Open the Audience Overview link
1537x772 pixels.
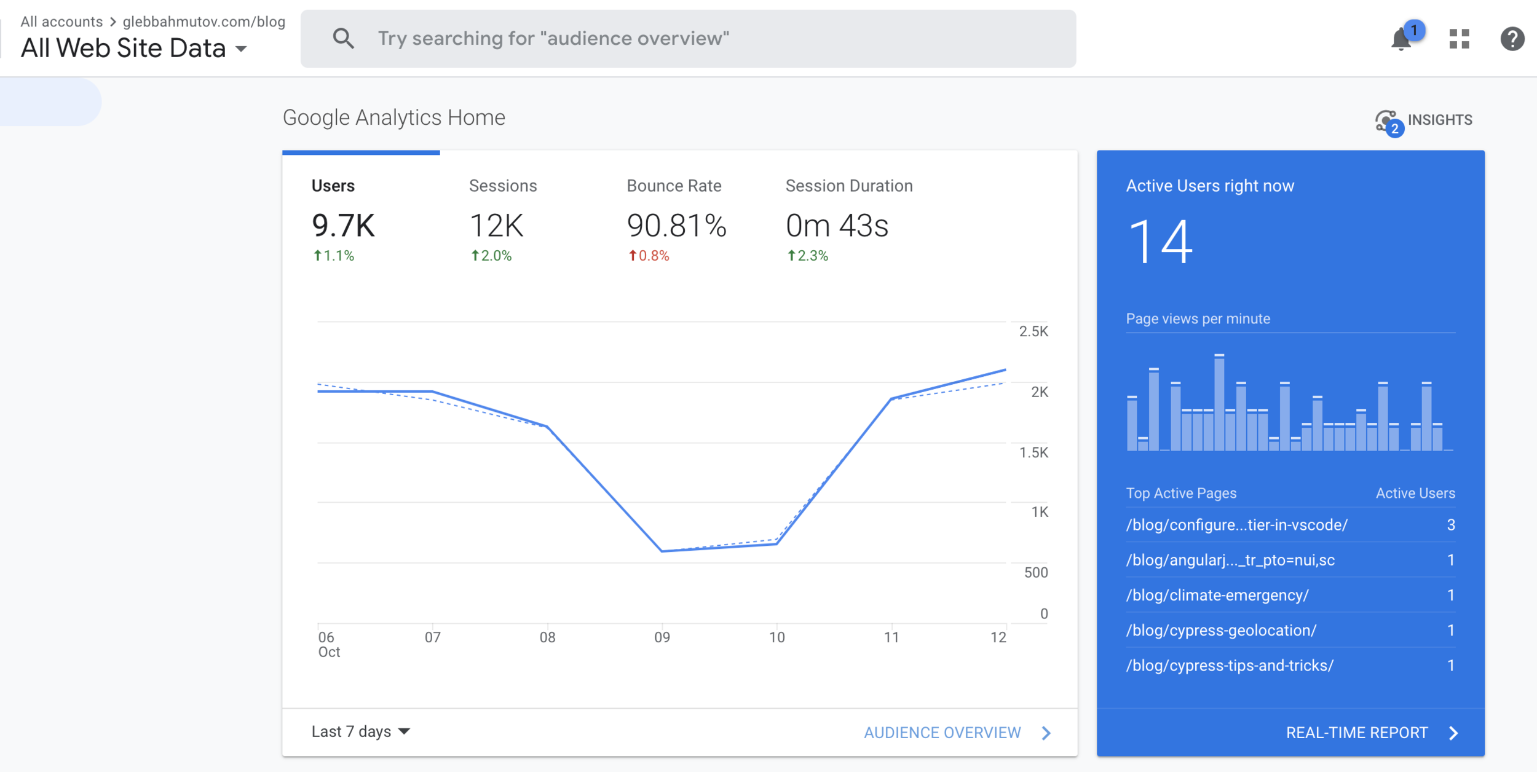942,733
